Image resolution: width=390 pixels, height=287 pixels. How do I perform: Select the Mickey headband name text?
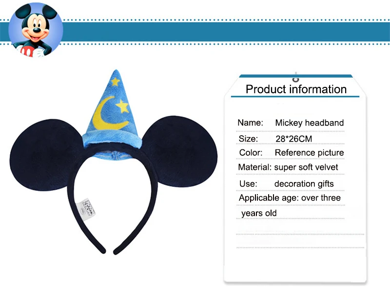tap(310, 123)
